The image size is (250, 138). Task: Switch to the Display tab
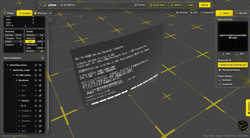point(9,13)
